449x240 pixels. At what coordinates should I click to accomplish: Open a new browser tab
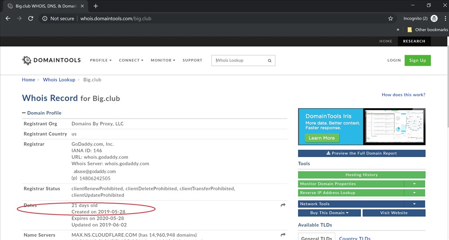96,6
